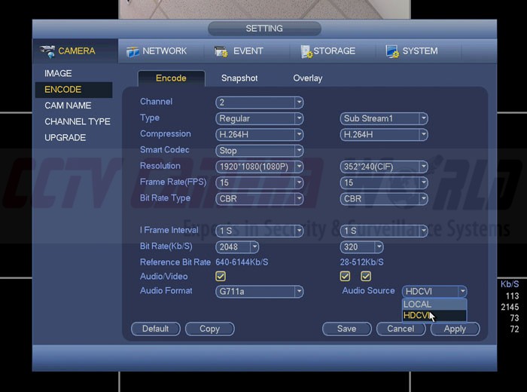
Task: Toggle main stream Audio/Video checkbox
Action: pyautogui.click(x=221, y=277)
